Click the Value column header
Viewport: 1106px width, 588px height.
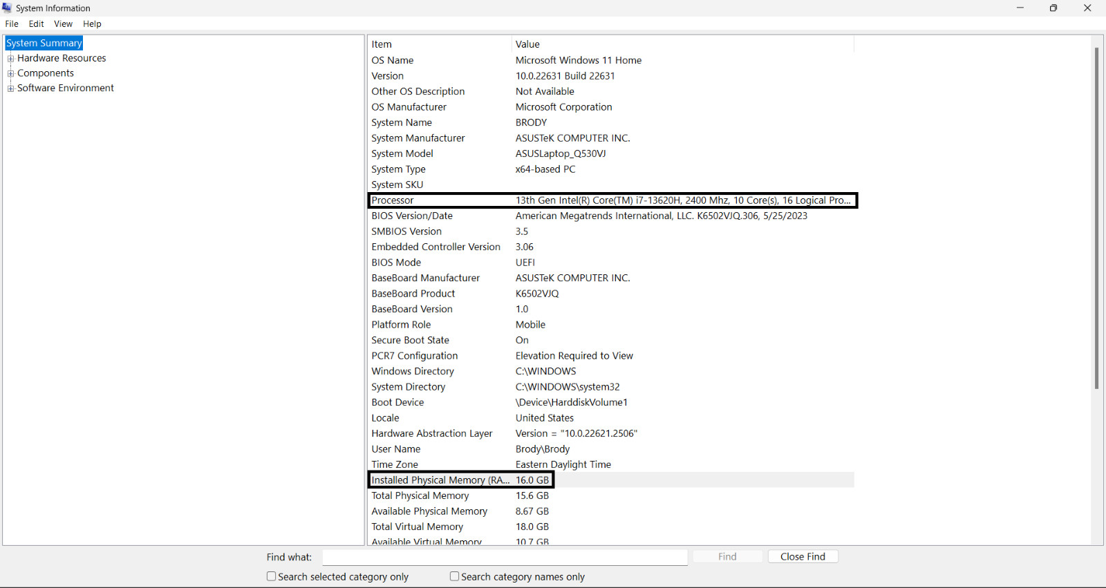[683, 44]
